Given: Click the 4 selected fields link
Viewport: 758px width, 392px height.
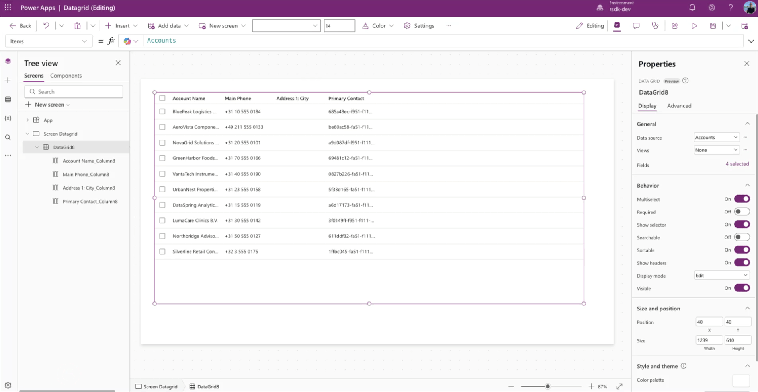Looking at the screenshot, I should pos(737,164).
